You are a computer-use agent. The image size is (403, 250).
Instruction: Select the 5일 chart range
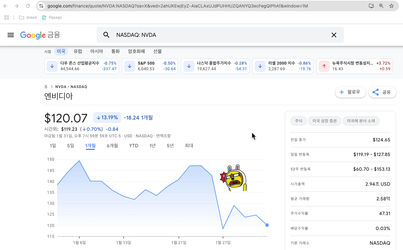coord(71,145)
